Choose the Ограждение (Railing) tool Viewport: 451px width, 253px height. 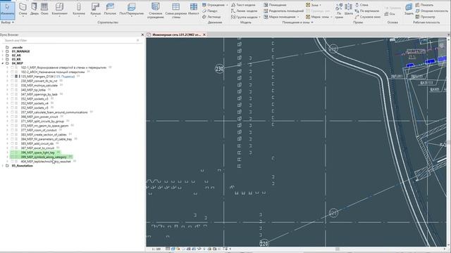214,5
